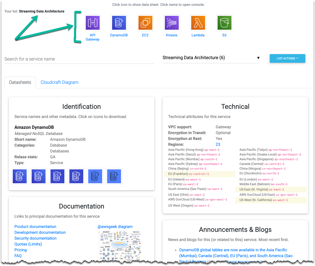Open the Streaming Data Architecture list dropdown
Image resolution: width=315 pixels, height=266 pixels.
click(211, 58)
